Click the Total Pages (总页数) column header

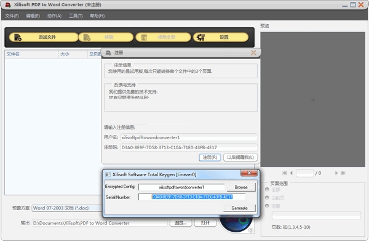(x=94, y=54)
